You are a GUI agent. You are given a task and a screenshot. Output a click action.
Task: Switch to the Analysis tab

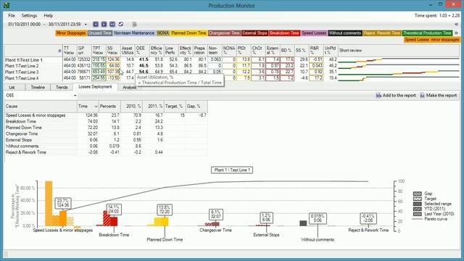point(129,87)
